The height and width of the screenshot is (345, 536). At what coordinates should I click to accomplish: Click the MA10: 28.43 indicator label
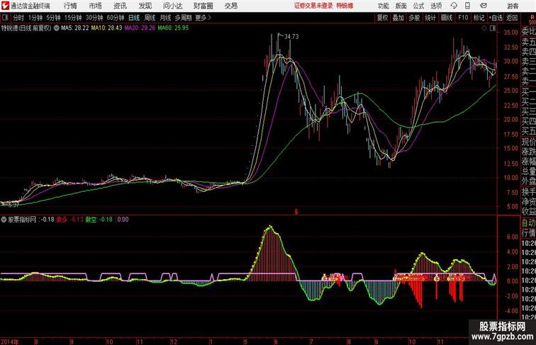pos(106,28)
